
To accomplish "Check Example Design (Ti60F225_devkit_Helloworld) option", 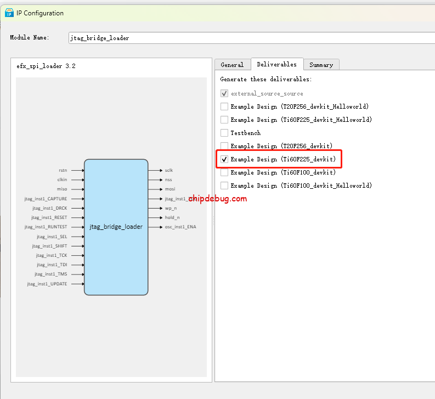I will 224,120.
